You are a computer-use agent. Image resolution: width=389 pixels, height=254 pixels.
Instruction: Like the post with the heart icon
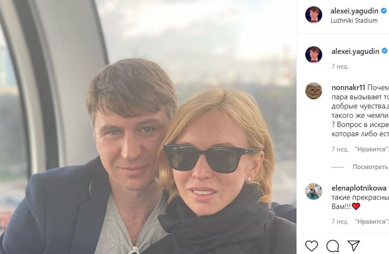tap(312, 245)
